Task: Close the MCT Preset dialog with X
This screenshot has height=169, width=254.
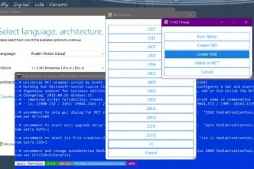Action: coord(246,22)
